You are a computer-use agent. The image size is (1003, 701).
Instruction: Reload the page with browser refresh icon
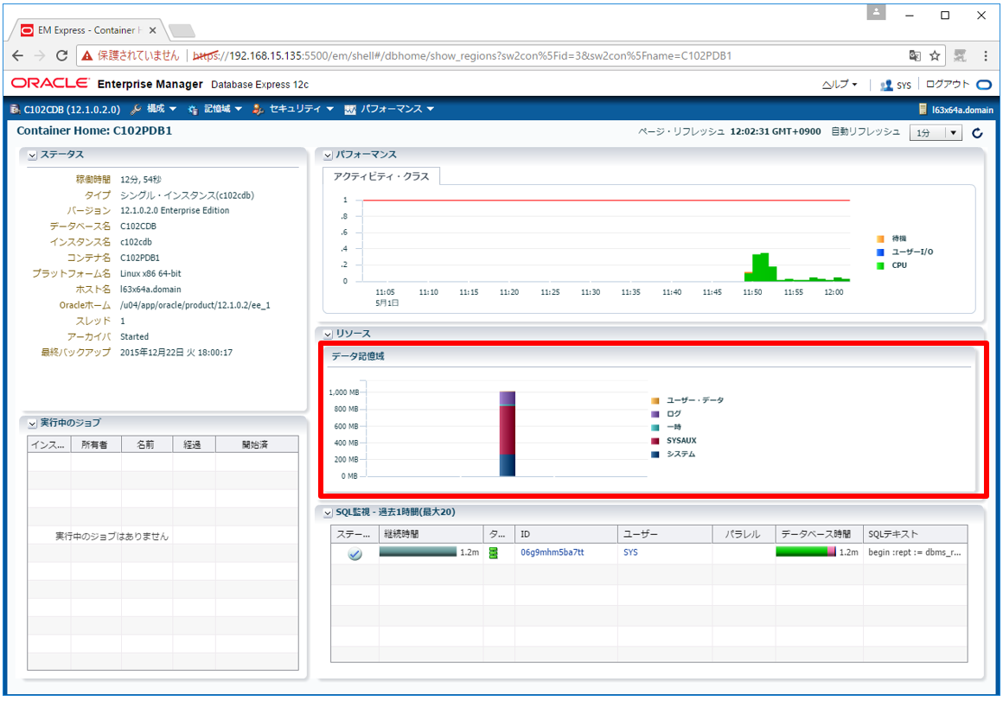[x=61, y=55]
